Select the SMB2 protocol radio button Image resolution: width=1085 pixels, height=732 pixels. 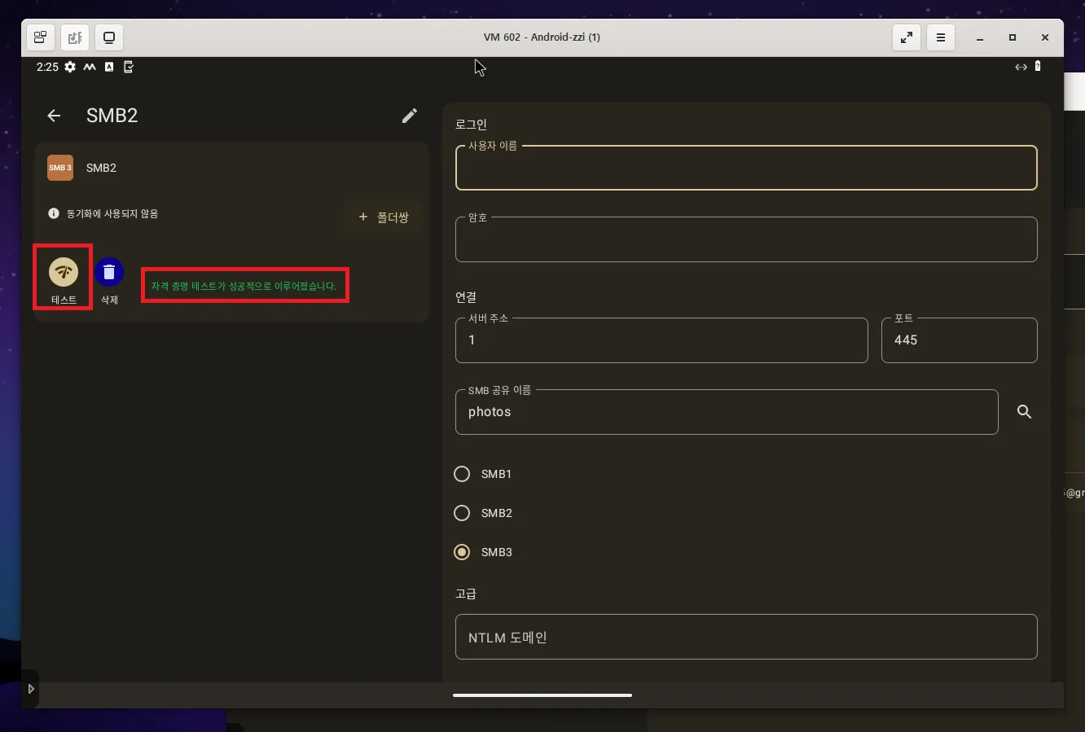[x=462, y=513]
